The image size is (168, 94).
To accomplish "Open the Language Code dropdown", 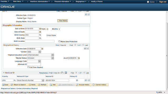I will 40,61.
